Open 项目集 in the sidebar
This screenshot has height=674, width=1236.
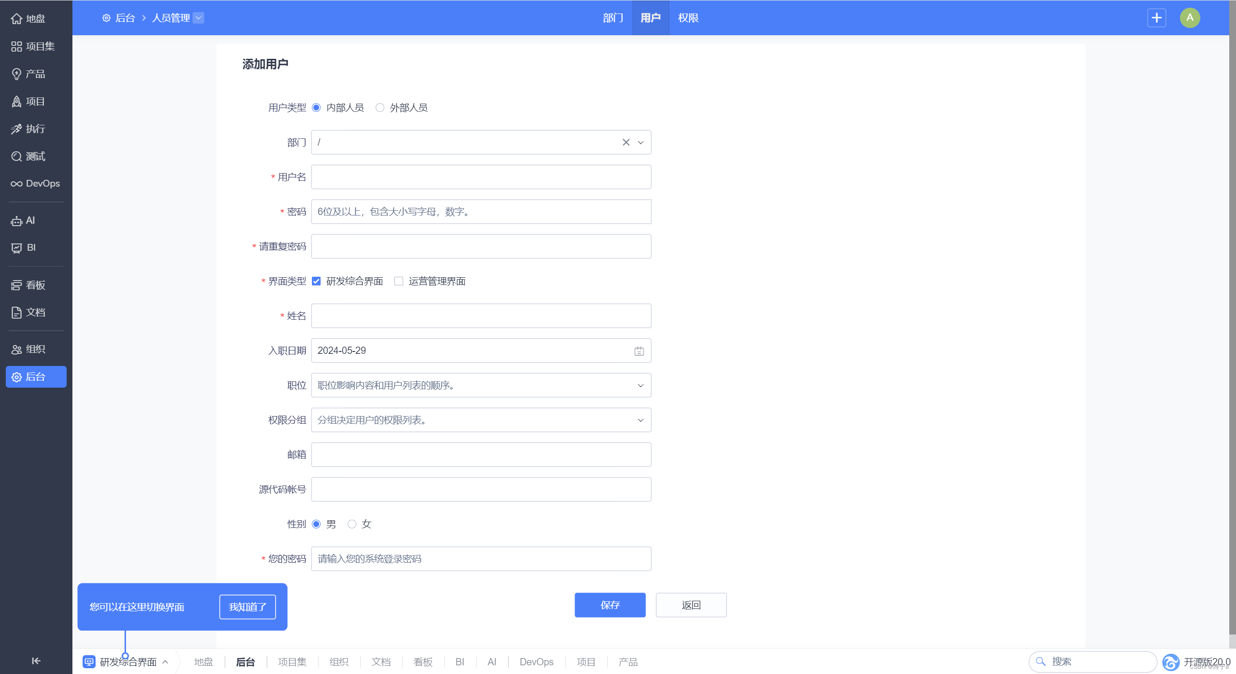[x=33, y=46]
